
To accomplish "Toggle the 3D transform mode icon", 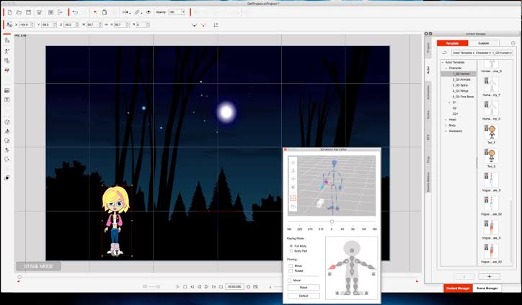I will (9, 25).
